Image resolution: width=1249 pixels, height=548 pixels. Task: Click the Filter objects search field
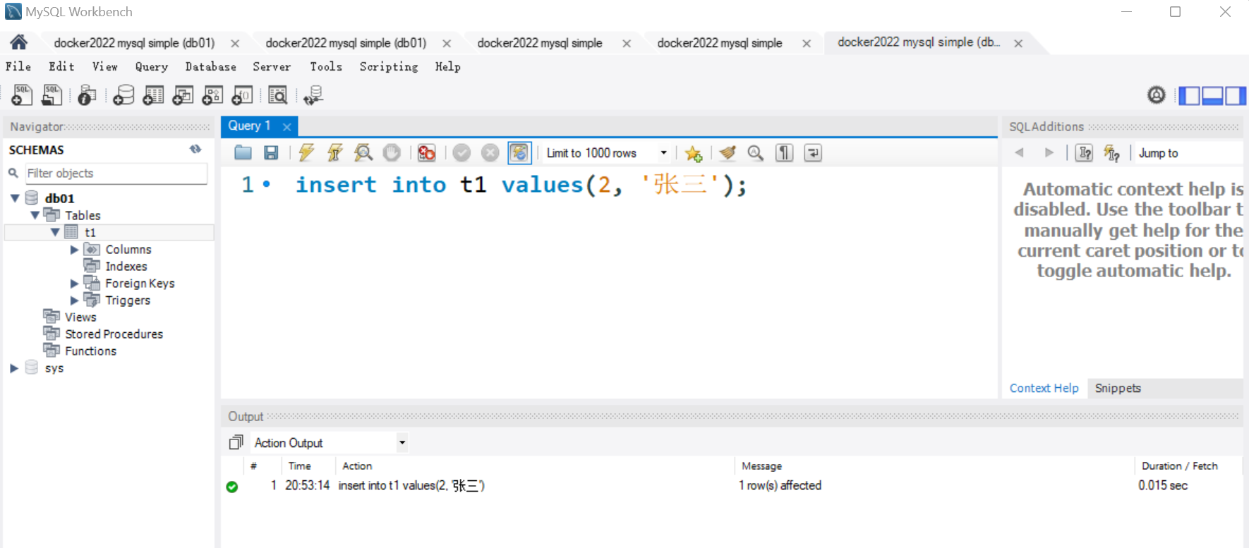116,173
